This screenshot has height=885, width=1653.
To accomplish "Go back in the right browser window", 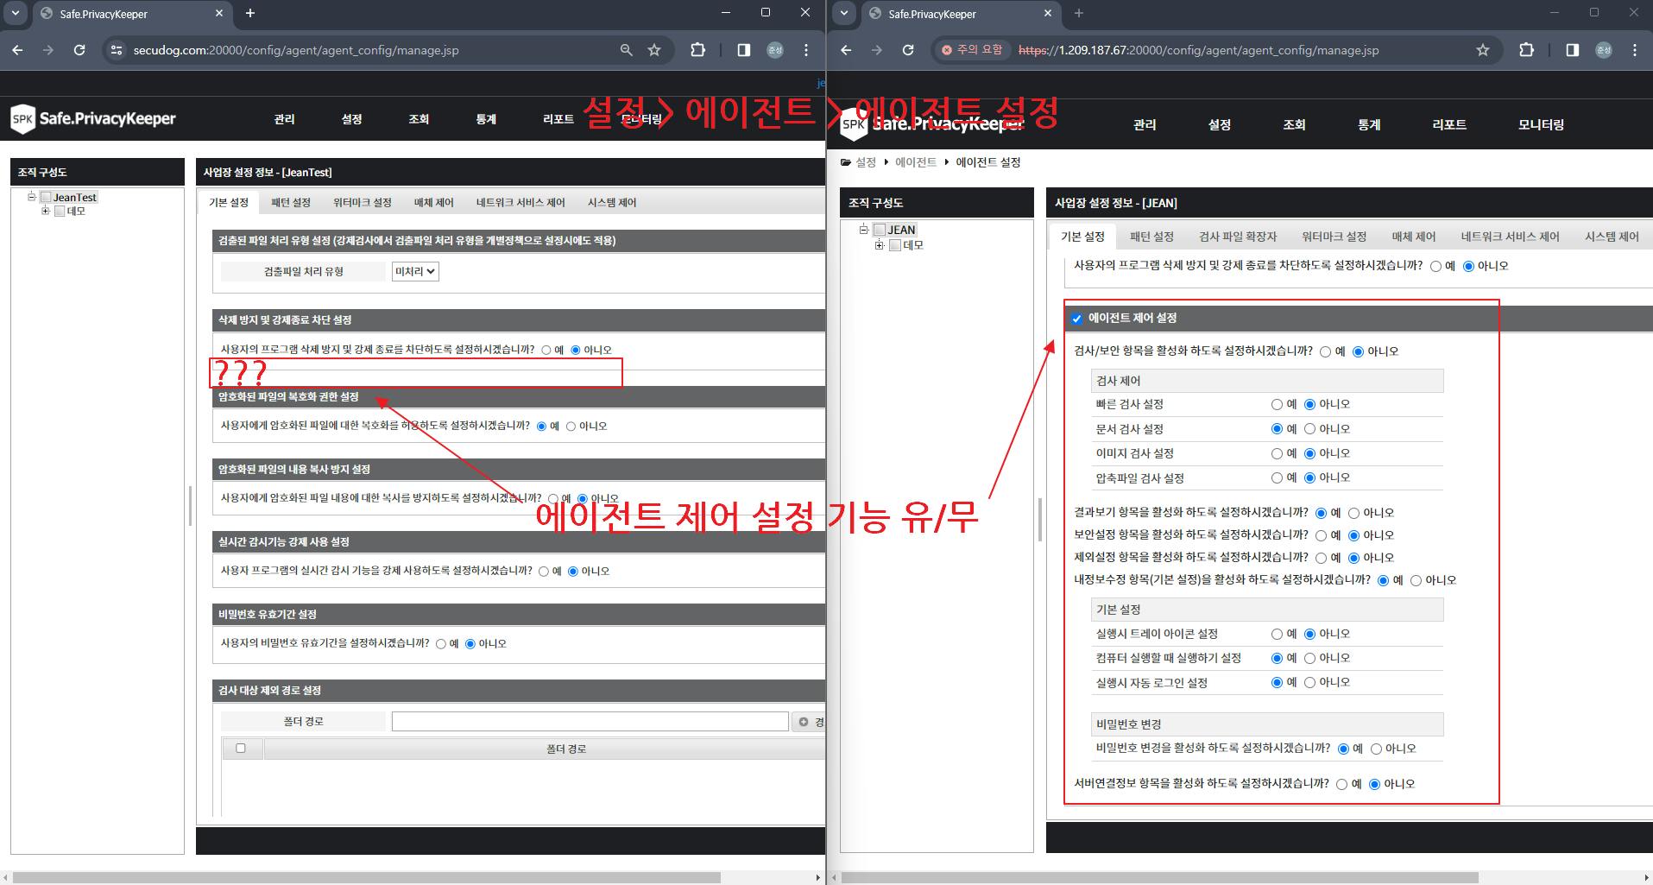I will (x=846, y=50).
